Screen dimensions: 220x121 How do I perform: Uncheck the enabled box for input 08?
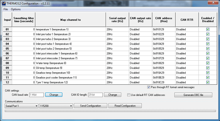point(208,63)
